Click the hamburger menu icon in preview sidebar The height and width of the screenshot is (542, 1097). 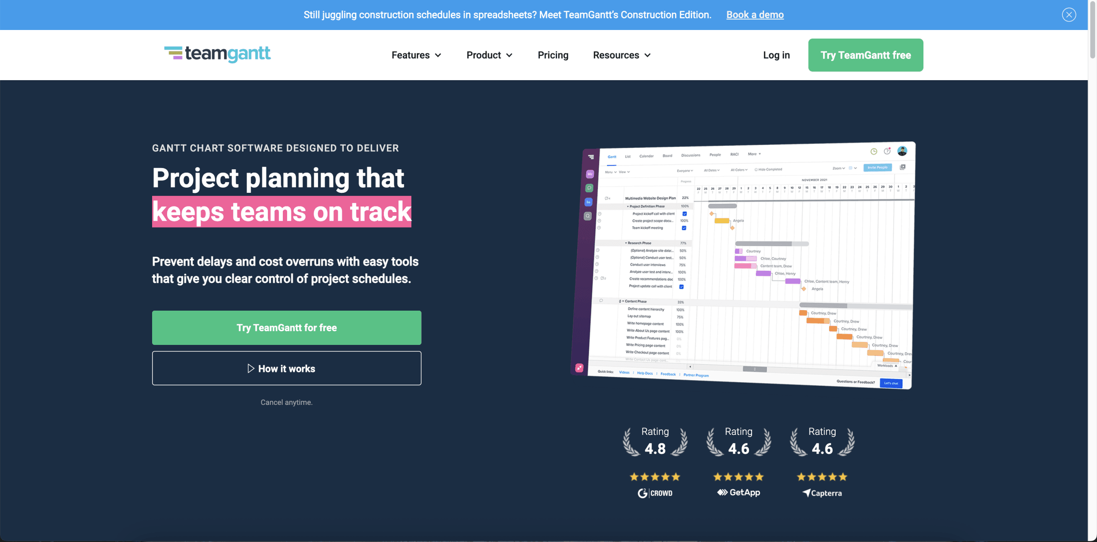coord(591,157)
